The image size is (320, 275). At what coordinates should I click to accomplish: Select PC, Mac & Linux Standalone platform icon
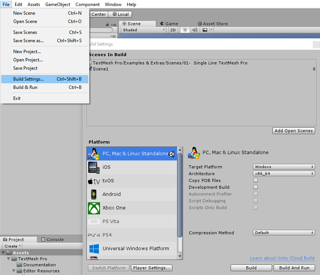click(94, 154)
